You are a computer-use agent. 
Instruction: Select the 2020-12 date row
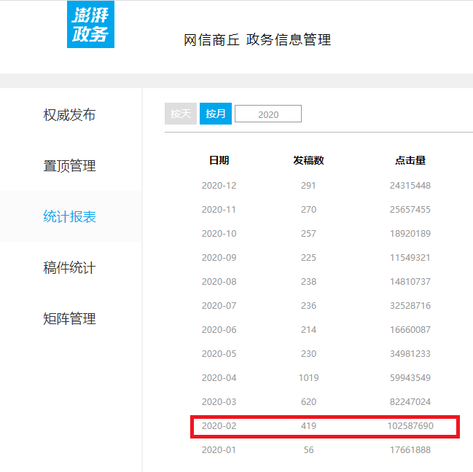(x=219, y=186)
